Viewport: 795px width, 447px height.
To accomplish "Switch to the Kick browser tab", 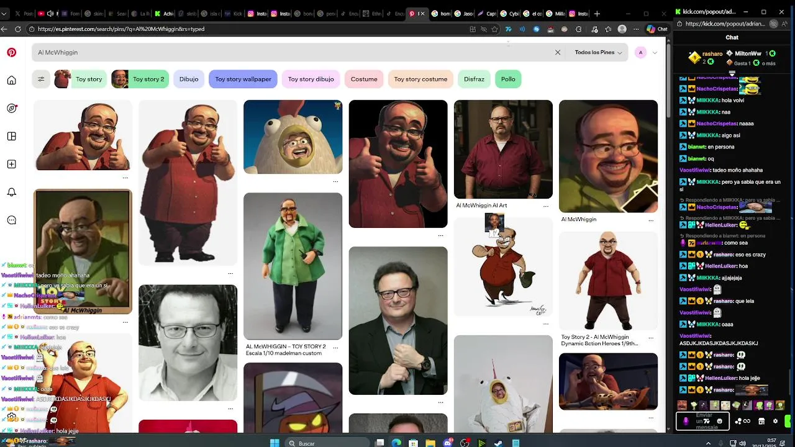I will [234, 14].
